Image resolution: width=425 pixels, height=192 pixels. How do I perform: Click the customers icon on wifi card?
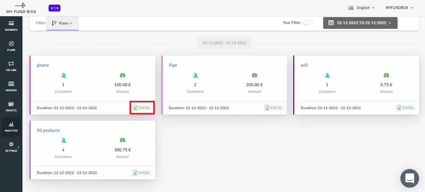click(x=327, y=75)
